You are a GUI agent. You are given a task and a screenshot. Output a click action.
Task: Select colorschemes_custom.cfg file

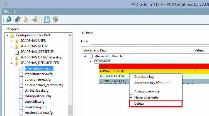point(44,85)
